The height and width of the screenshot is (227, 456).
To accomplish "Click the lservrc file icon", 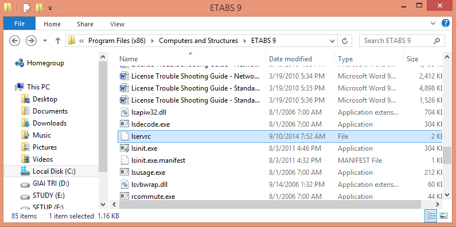I will 124,136.
